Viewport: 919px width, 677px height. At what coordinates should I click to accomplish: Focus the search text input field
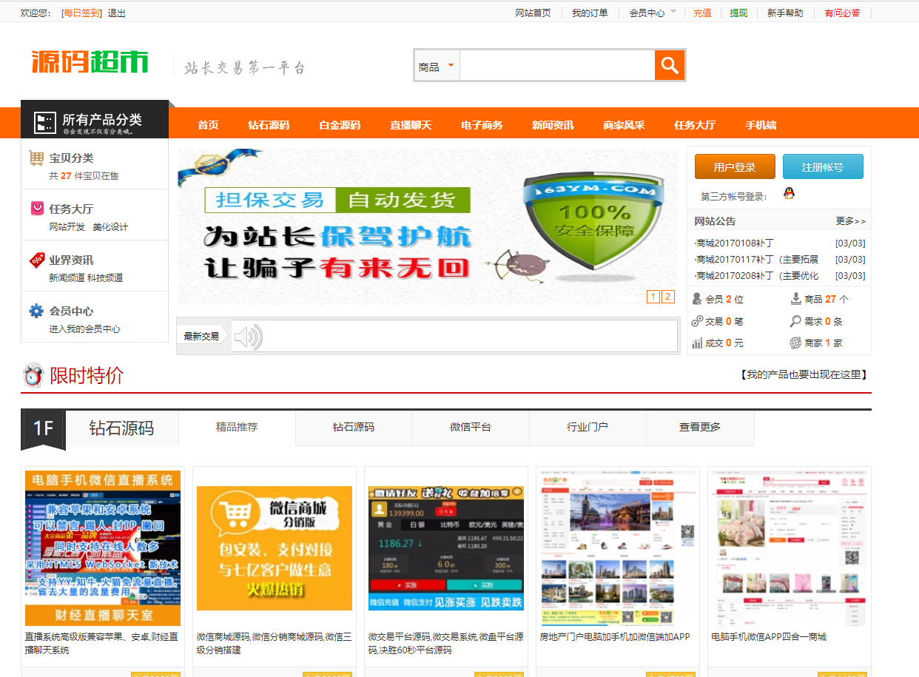(557, 65)
